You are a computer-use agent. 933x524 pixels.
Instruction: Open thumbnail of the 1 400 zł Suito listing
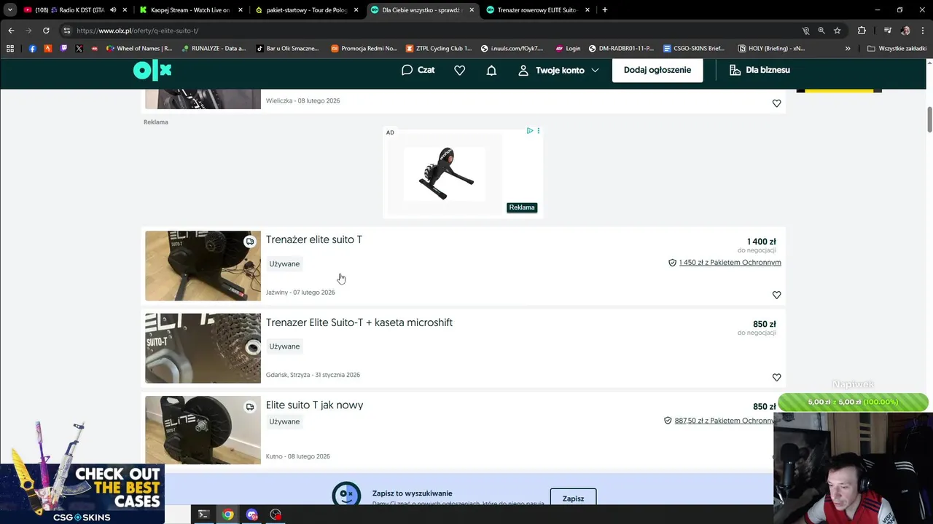tap(203, 266)
